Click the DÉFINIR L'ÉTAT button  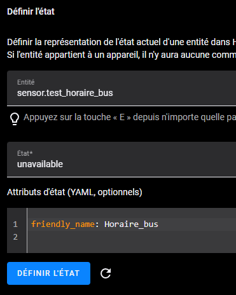tap(48, 273)
